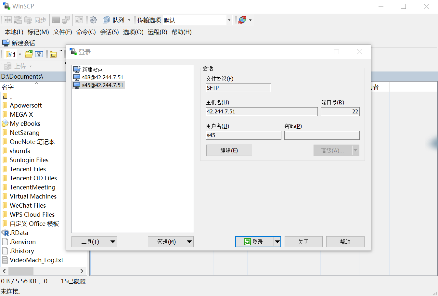Click the parent directory folder icon
The height and width of the screenshot is (296, 438).
tap(53, 54)
